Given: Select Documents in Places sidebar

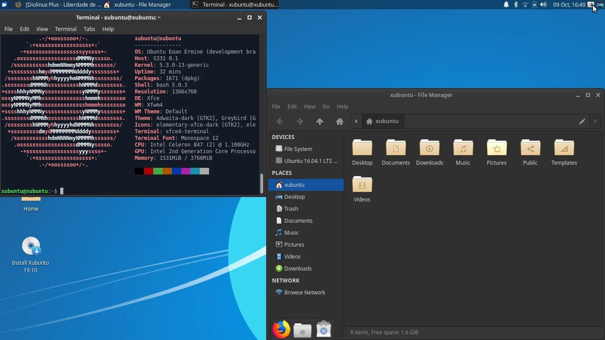Looking at the screenshot, I should coord(306,220).
